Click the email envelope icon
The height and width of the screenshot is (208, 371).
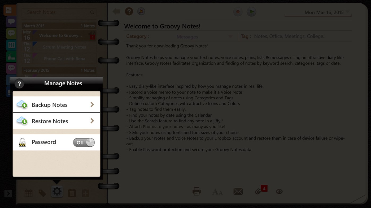238,191
